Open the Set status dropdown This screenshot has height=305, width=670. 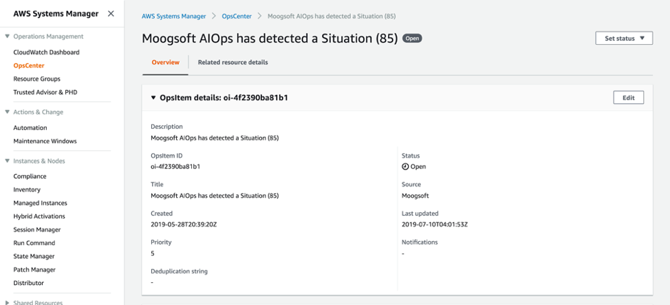pyautogui.click(x=624, y=39)
